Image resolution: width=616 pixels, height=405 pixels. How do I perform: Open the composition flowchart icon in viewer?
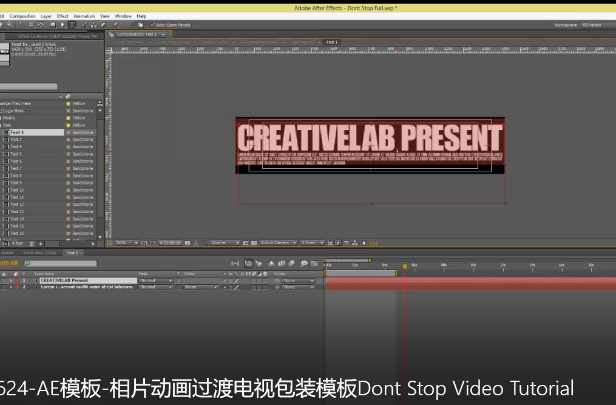(x=355, y=243)
